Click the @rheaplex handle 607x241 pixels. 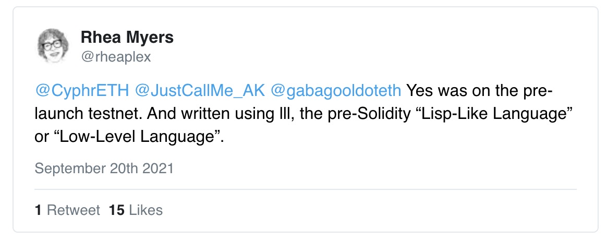tap(116, 56)
